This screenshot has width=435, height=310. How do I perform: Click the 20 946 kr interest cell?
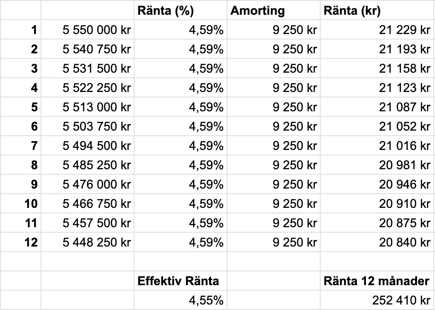(x=377, y=184)
